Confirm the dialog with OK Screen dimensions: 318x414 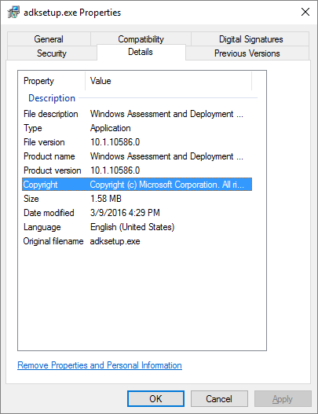[x=155, y=399]
